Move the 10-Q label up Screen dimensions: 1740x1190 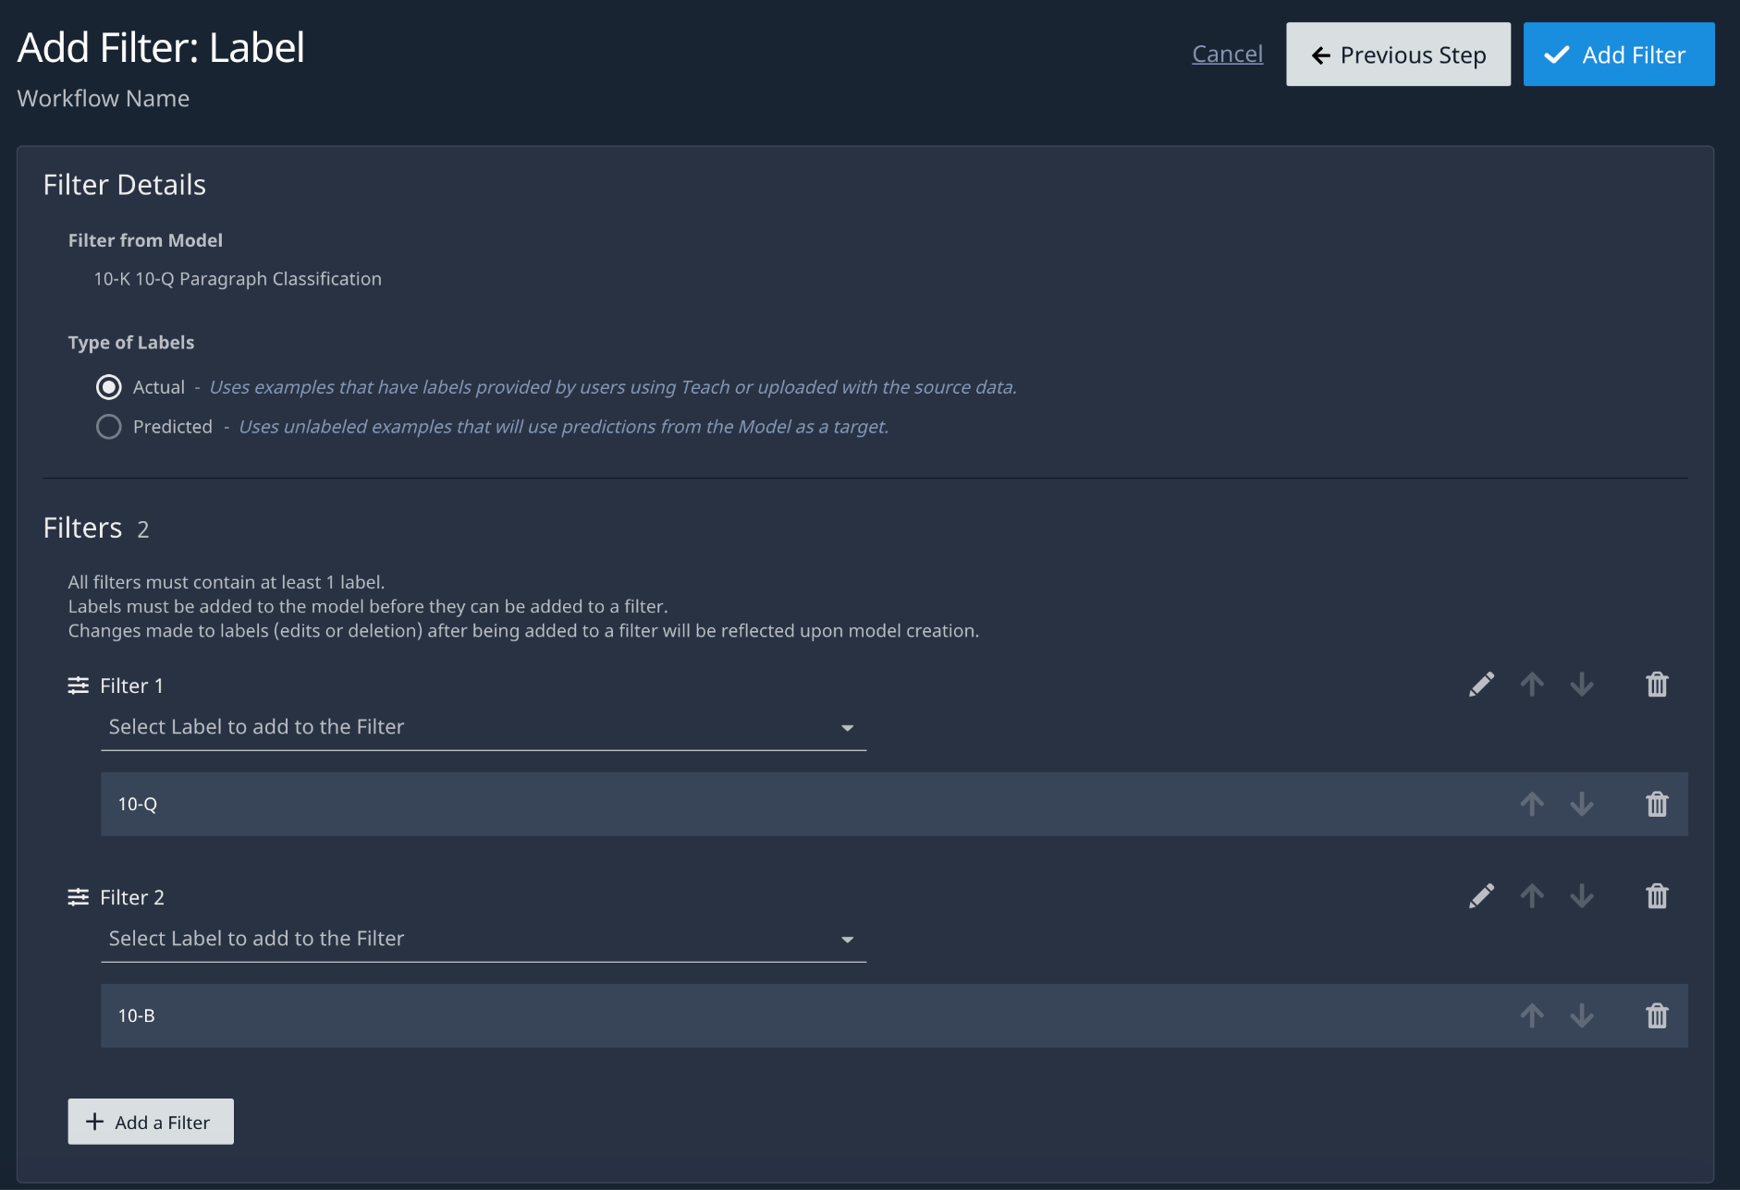click(x=1532, y=804)
